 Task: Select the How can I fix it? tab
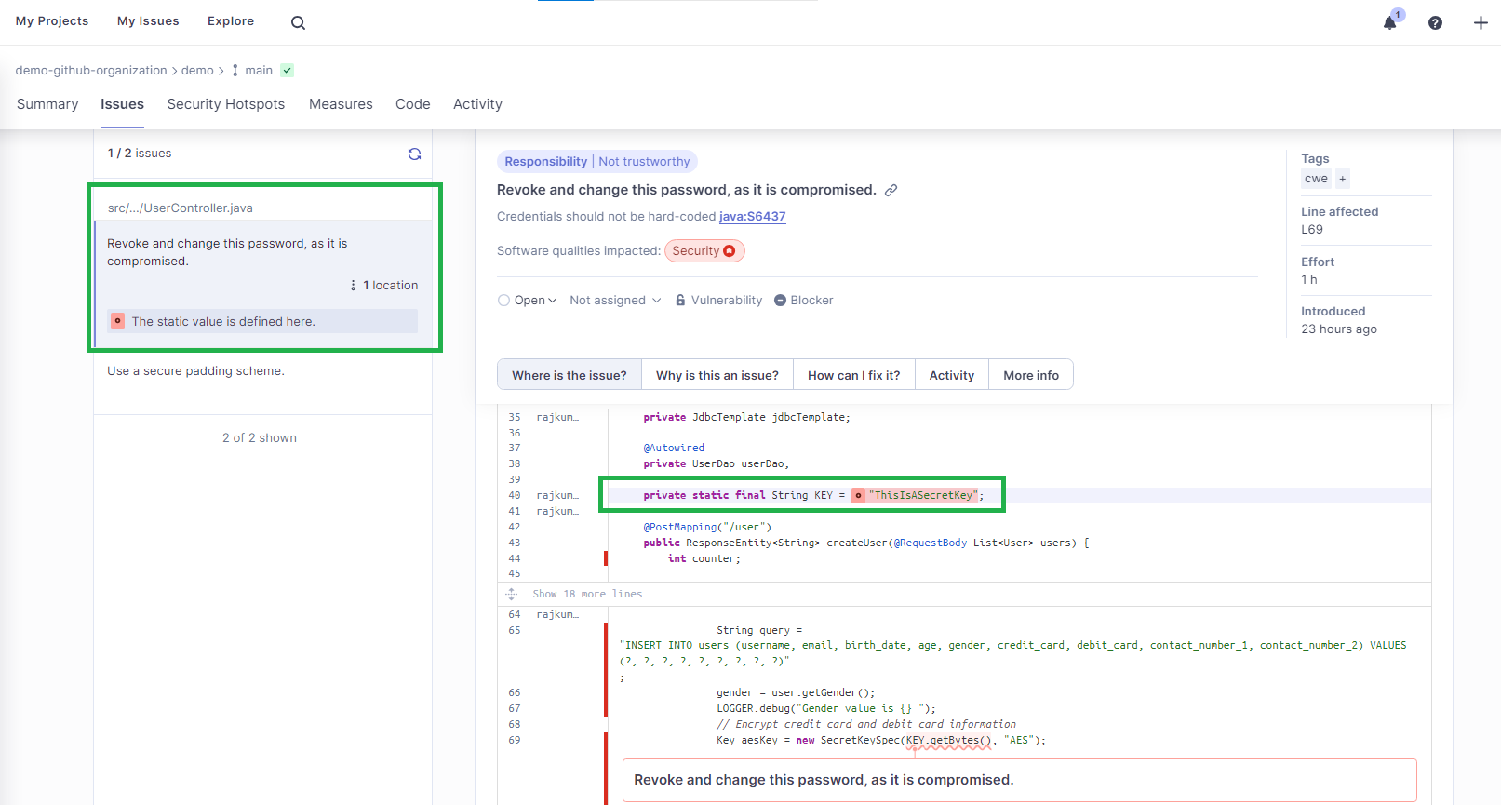coord(853,375)
